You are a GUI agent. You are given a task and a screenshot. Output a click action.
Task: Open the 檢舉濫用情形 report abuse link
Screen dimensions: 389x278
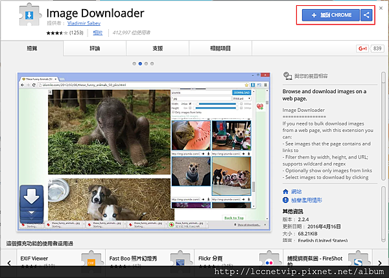click(x=307, y=200)
